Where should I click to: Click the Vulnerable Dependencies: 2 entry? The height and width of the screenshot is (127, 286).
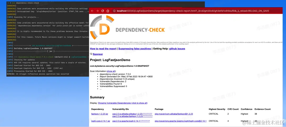coord(113,82)
